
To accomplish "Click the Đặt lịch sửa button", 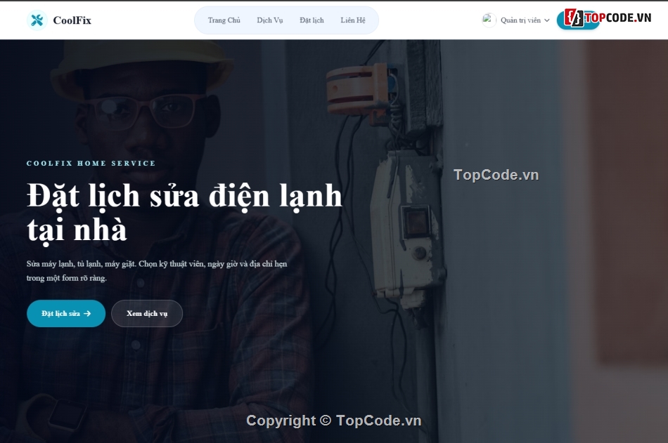I will pos(66,314).
